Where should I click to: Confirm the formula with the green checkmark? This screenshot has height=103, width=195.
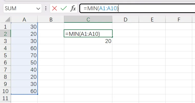pos(64,8)
